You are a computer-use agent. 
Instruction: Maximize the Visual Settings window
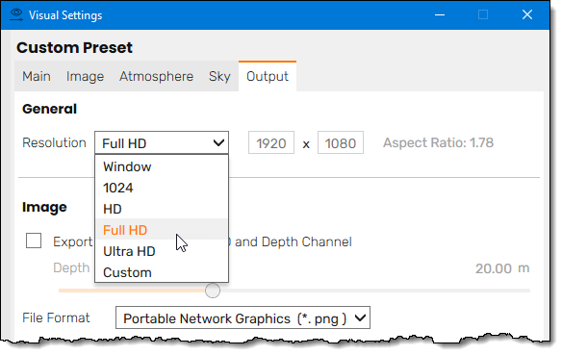coord(483,15)
